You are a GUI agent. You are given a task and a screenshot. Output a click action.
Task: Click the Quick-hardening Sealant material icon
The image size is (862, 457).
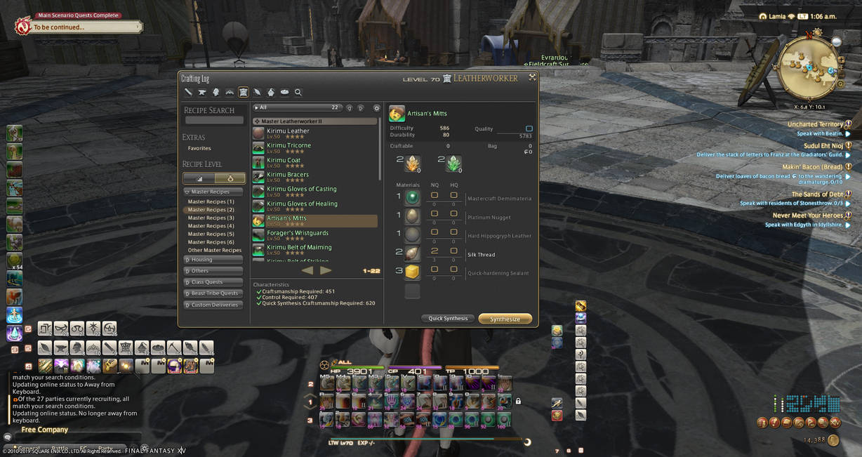pyautogui.click(x=412, y=272)
